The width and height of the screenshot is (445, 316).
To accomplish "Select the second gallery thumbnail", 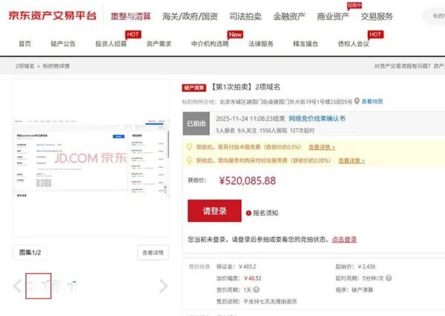I will pyautogui.click(x=65, y=286).
